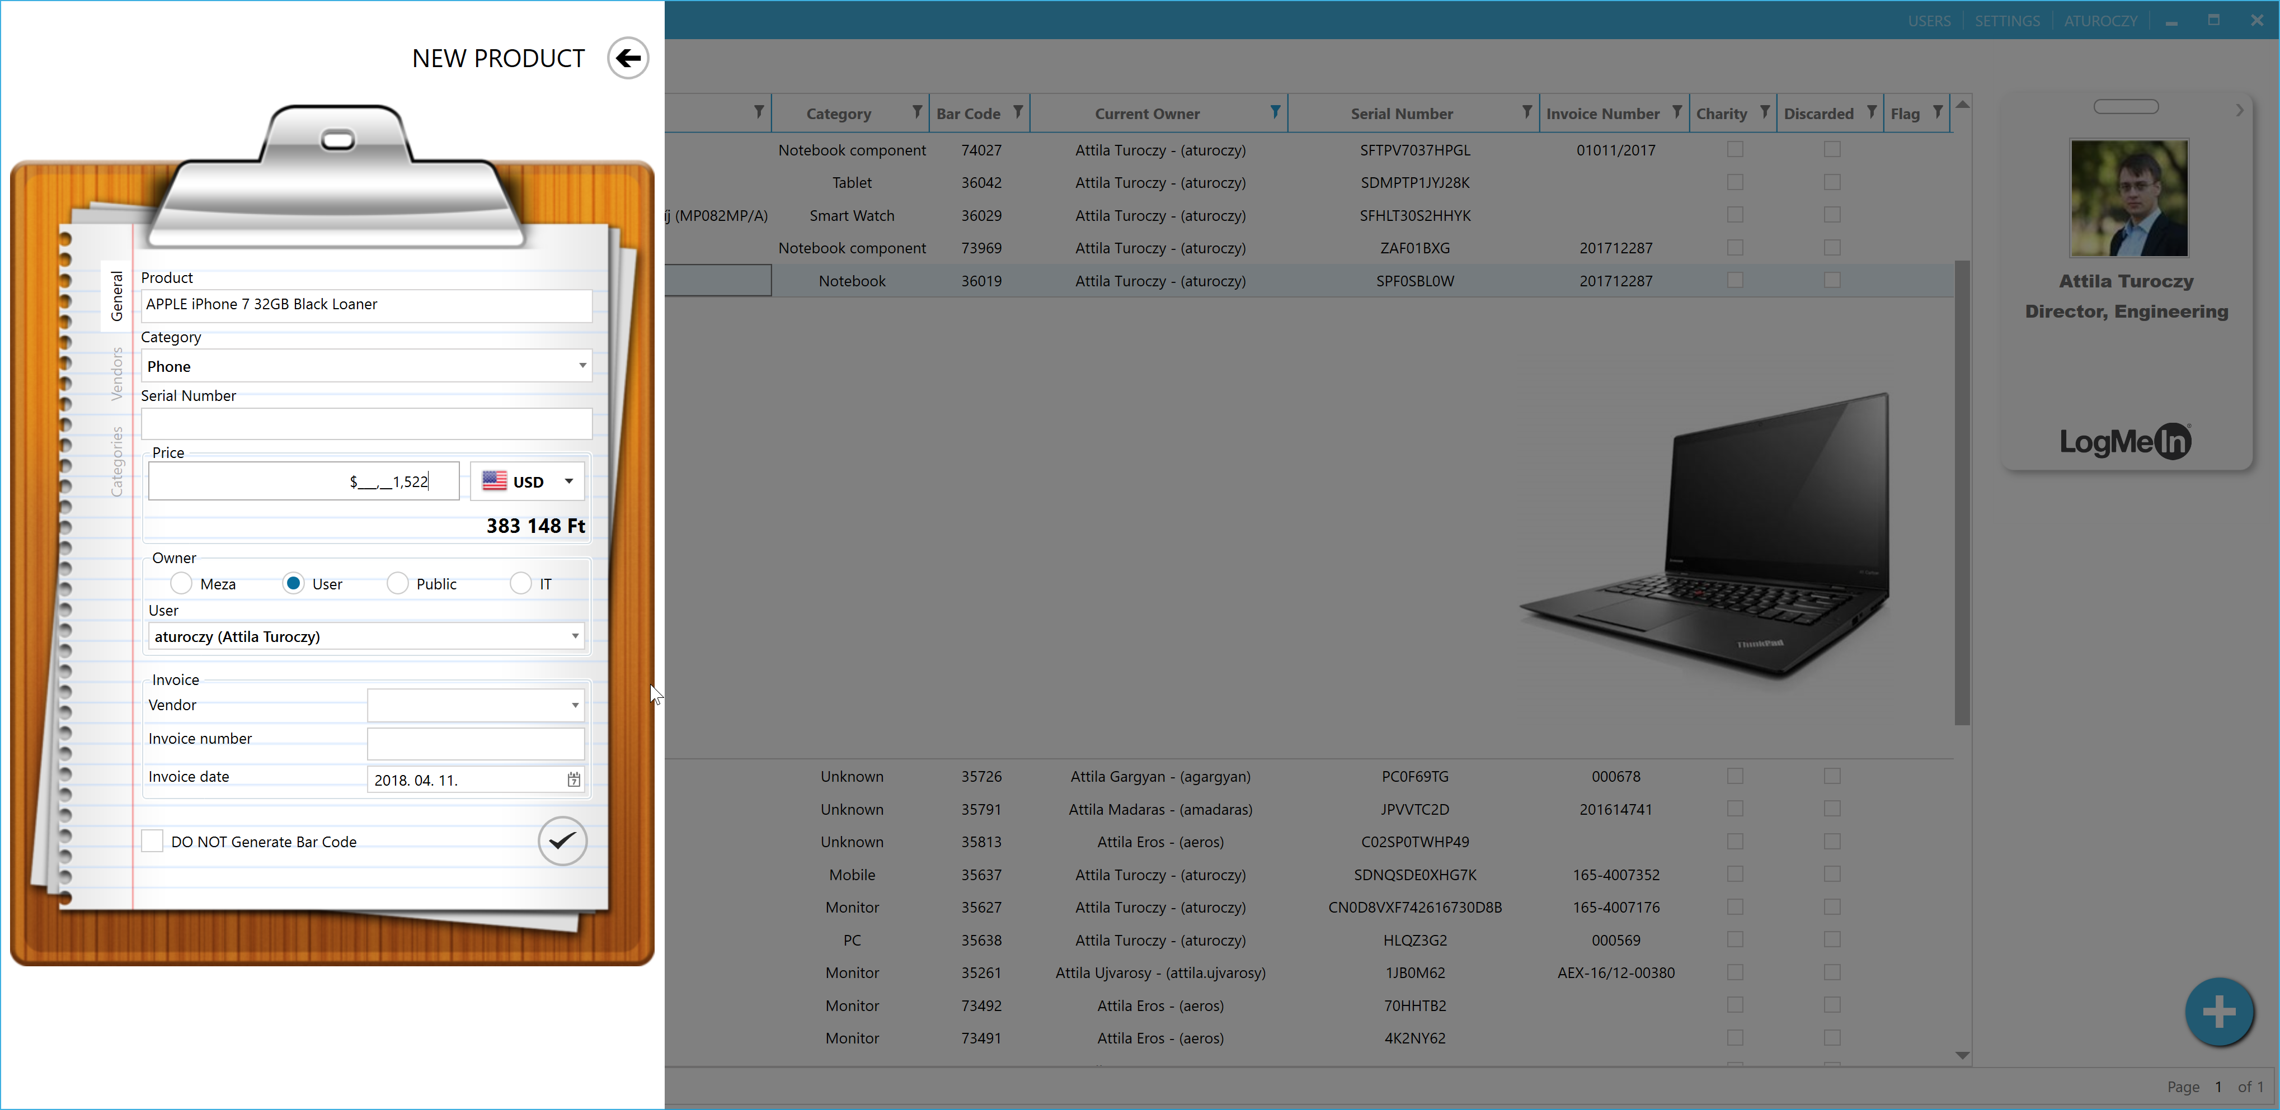The width and height of the screenshot is (2280, 1110).
Task: Confirm new product with checkmark button
Action: click(562, 840)
